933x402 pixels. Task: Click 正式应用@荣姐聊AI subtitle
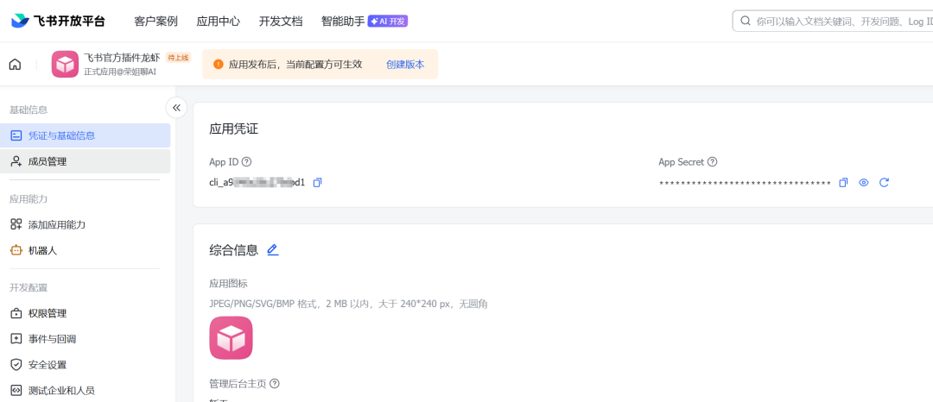coord(119,72)
